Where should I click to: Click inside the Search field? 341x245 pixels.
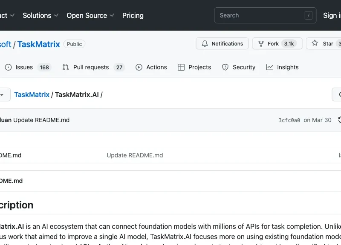265,15
